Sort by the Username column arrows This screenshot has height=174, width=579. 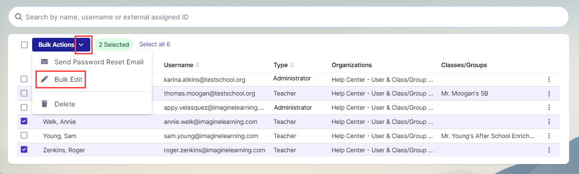[198, 65]
